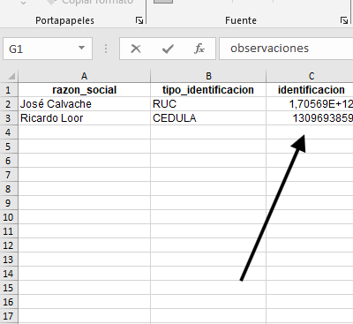Select column B header
This screenshot has height=324, width=353.
(208, 76)
